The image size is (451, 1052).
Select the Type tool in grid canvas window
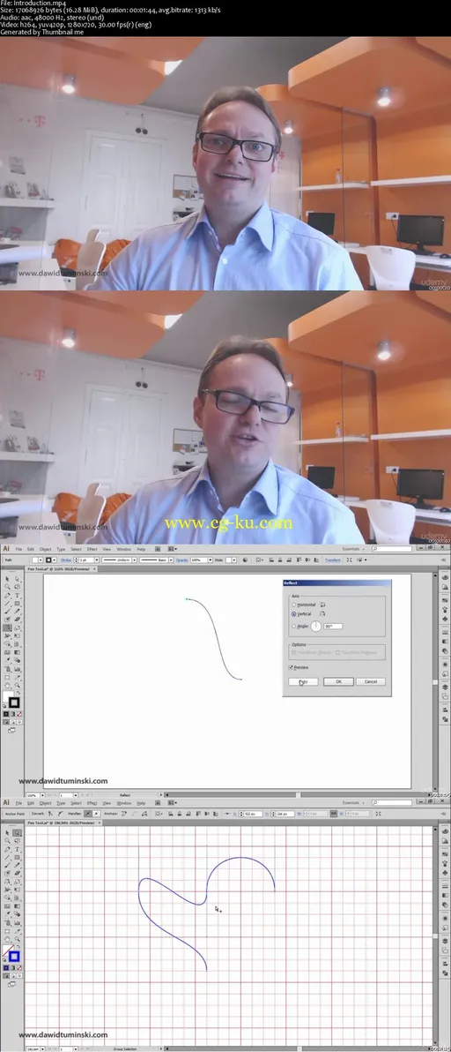pos(17,849)
